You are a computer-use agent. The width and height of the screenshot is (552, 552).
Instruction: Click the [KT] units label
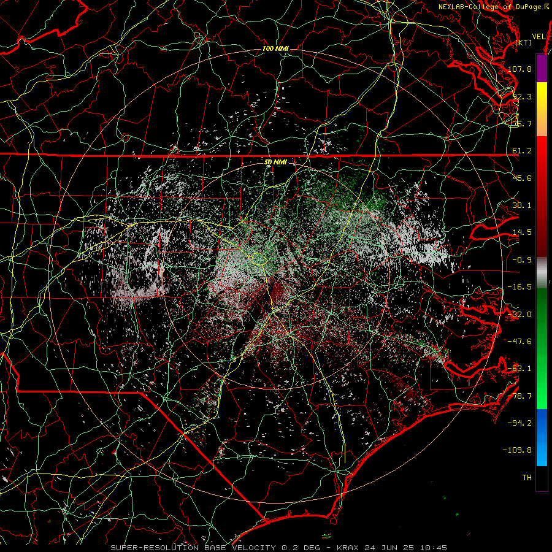pyautogui.click(x=524, y=42)
